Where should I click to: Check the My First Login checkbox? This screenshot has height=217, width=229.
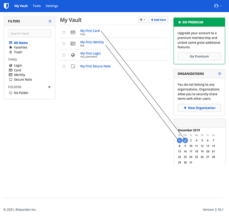(64, 55)
